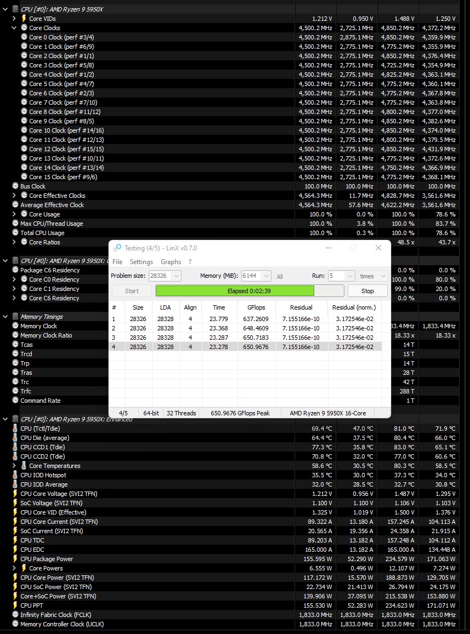Image resolution: width=470 pixels, height=634 pixels.
Task: Open the Memory (MiB) dropdown in LinX
Action: point(266,276)
